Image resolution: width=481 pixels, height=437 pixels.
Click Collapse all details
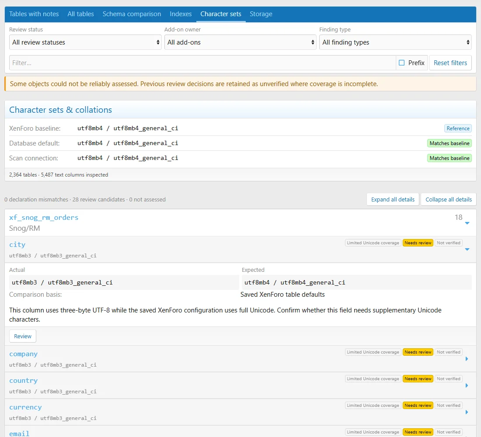(449, 200)
